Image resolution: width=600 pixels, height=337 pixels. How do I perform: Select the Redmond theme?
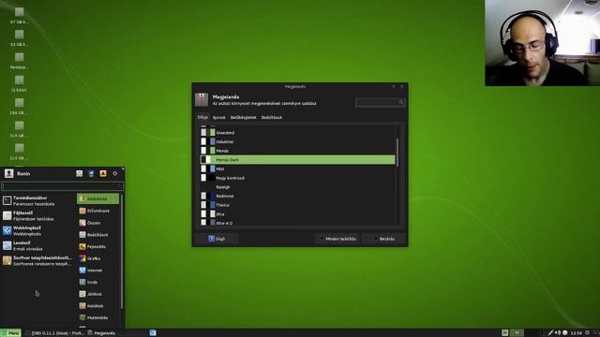(298, 196)
